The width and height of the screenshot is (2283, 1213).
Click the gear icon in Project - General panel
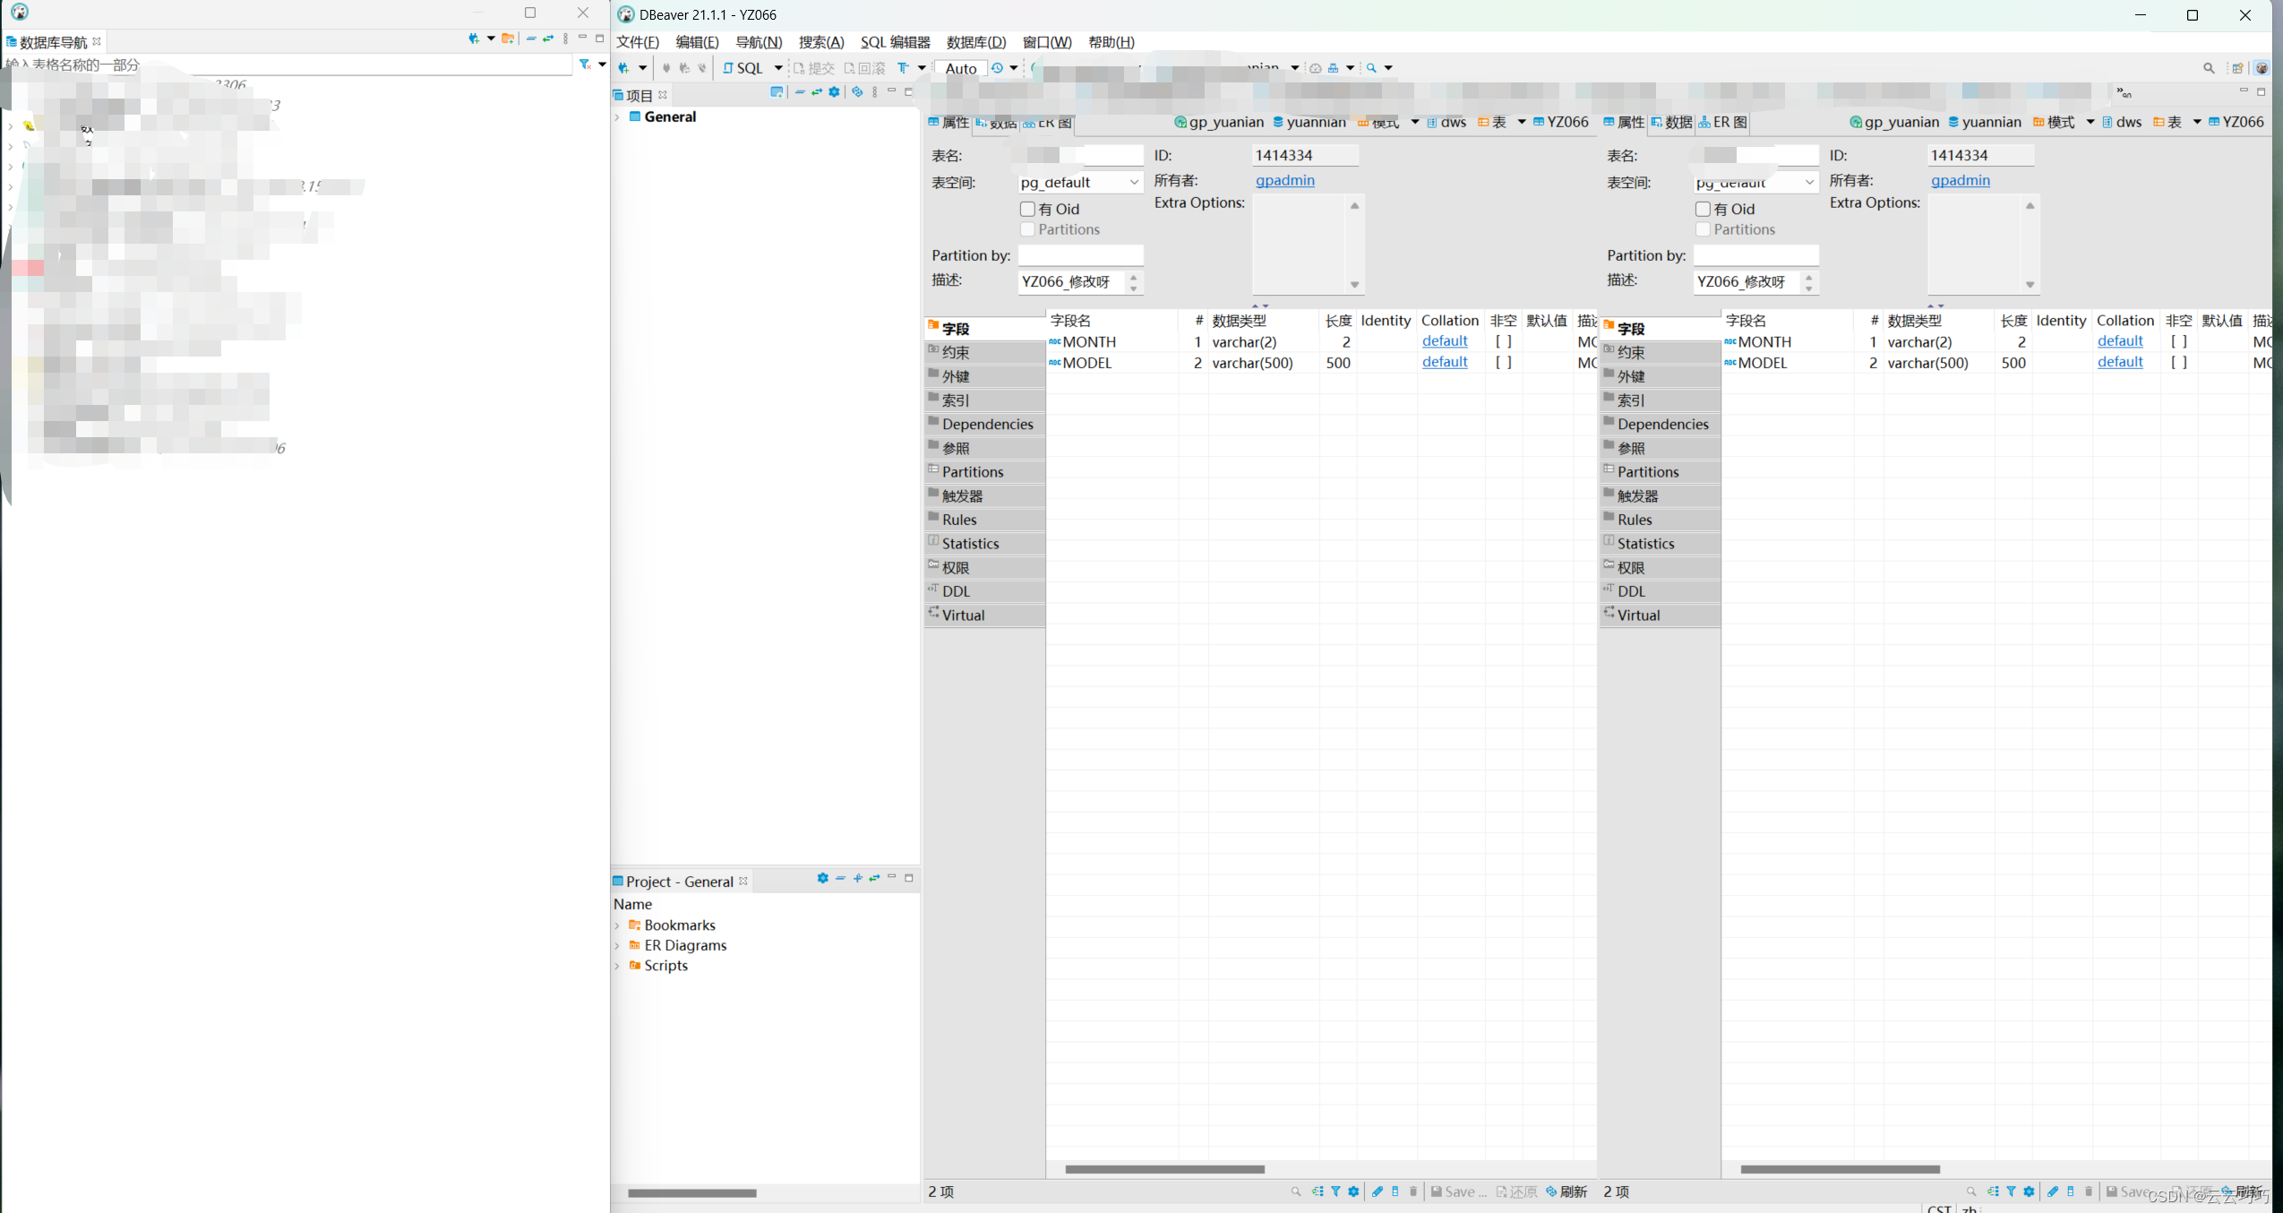[x=822, y=879]
